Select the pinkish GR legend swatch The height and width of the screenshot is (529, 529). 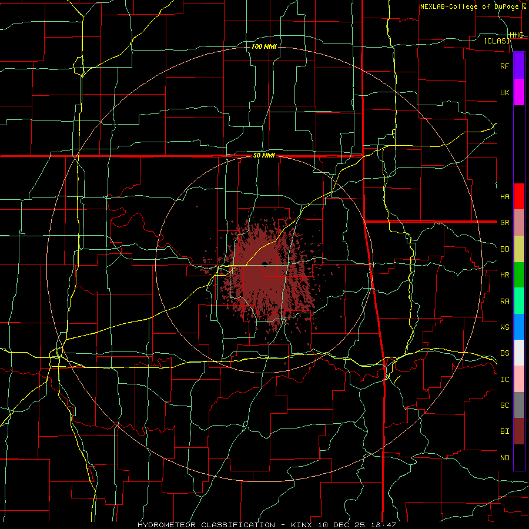[519, 223]
